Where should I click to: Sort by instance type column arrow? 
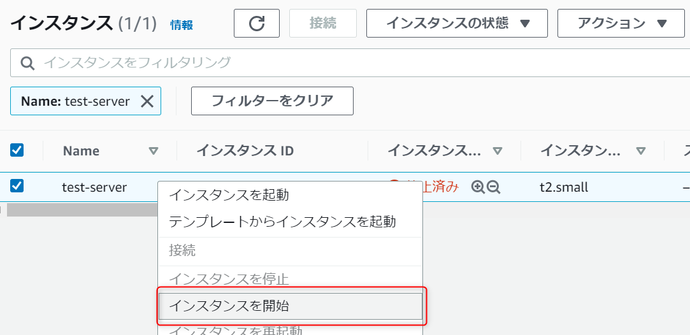[641, 151]
